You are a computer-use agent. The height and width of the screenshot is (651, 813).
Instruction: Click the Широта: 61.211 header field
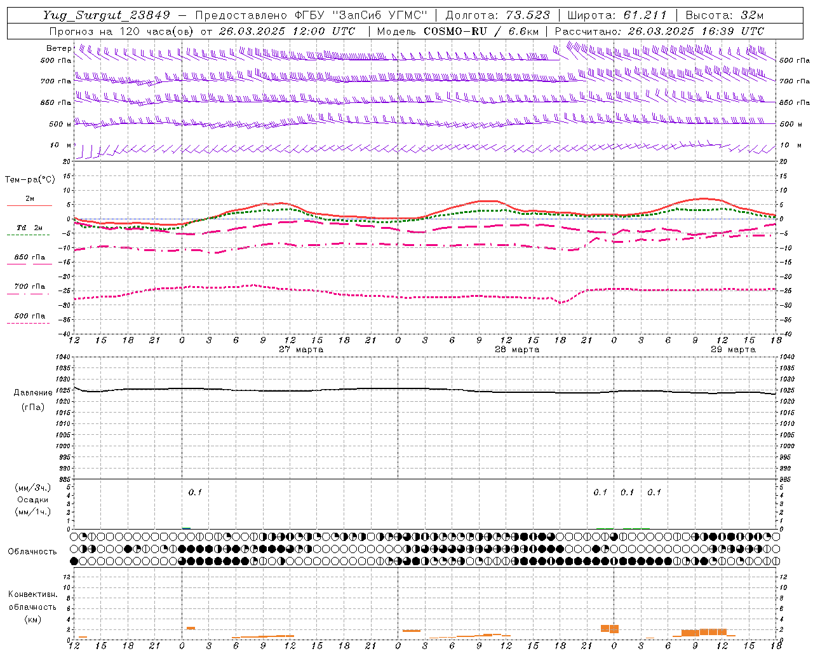(617, 15)
